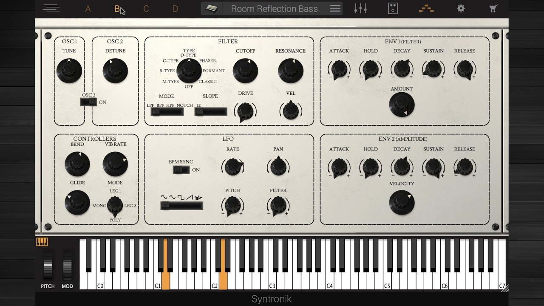
Task: Toggle the orange keyboard view icon
Action: [x=42, y=242]
